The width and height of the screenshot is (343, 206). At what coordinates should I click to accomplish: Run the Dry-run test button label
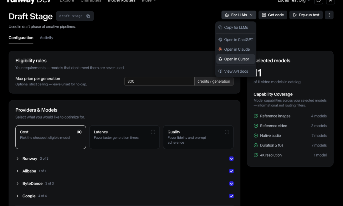click(x=309, y=15)
